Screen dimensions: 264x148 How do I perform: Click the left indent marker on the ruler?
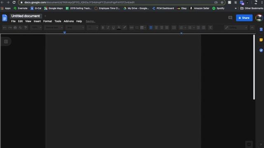[x=64, y=33]
